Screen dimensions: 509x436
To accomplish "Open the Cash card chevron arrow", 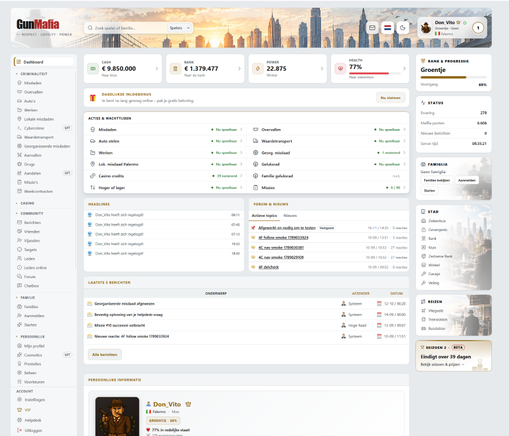I will [157, 68].
